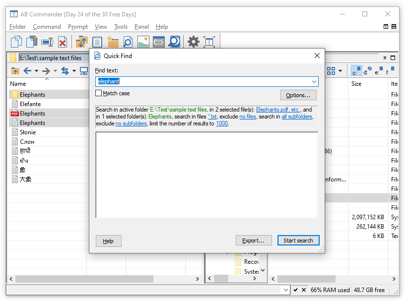Click the 1000 results limit link
This screenshot has height=303, width=407.
(222, 124)
